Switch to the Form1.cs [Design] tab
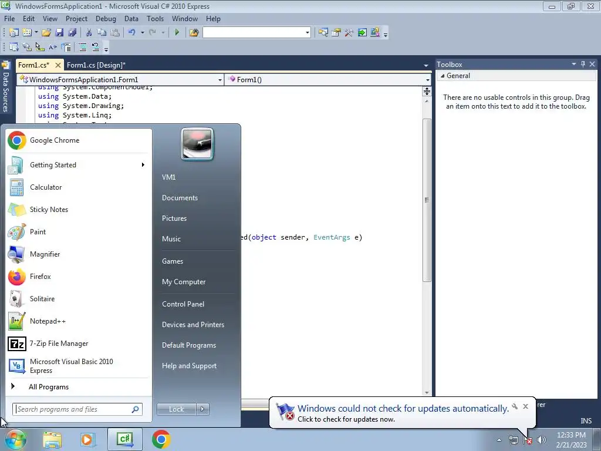The image size is (601, 451). click(x=96, y=65)
